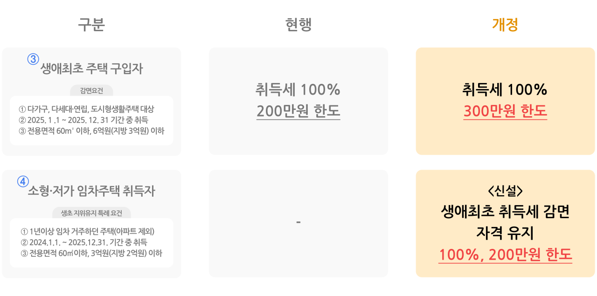Click the 1년이상 임차 거주하던 주택 line
Viewport: 597px width, 296px height.
[88, 231]
